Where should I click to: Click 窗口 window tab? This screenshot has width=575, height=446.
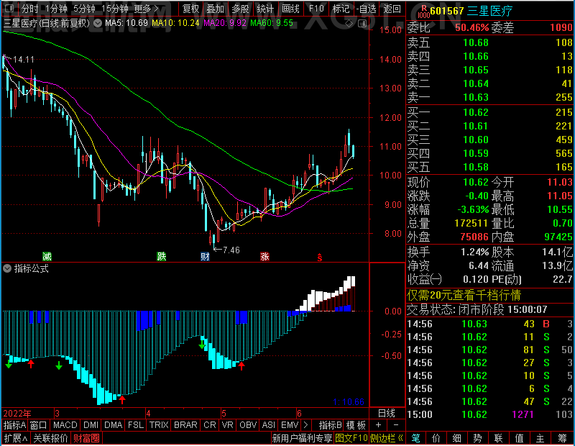tap(39, 425)
